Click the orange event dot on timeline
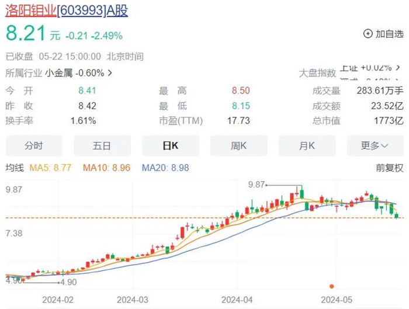The height and width of the screenshot is (309, 409). coord(331,286)
